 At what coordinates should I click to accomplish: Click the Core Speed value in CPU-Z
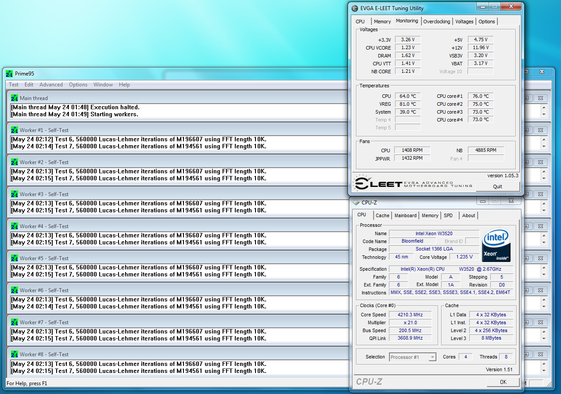(410, 315)
